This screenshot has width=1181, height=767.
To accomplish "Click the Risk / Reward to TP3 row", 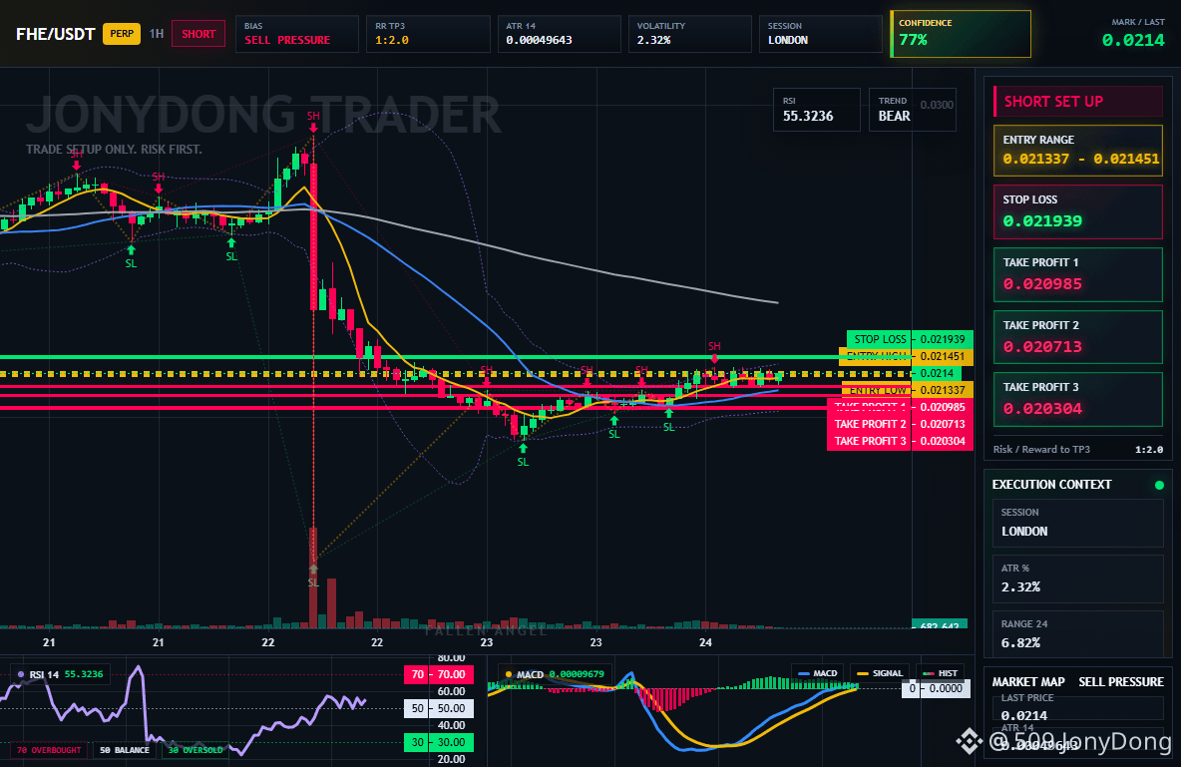I will tap(1078, 449).
